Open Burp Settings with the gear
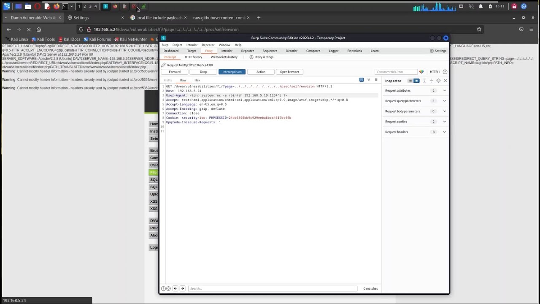This screenshot has height=304, width=540. pyautogui.click(x=438, y=51)
